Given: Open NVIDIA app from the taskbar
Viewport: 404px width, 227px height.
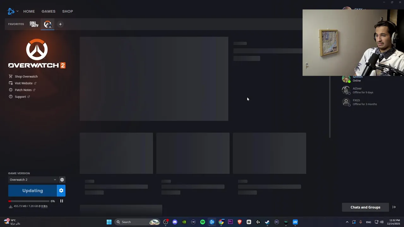Looking at the screenshot, I should pos(184,222).
